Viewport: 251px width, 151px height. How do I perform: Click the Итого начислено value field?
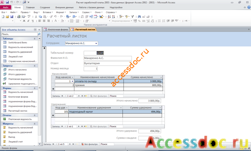tap(150, 101)
